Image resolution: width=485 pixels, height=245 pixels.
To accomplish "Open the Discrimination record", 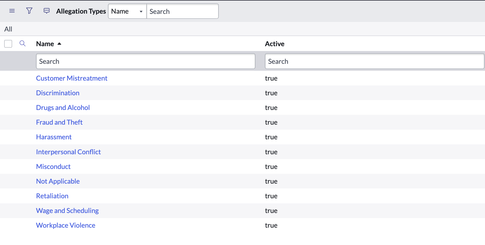I will click(58, 93).
